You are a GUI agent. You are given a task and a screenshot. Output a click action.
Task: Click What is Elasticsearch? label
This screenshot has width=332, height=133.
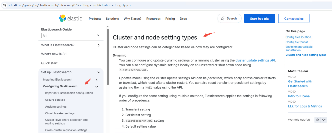tap(58, 45)
